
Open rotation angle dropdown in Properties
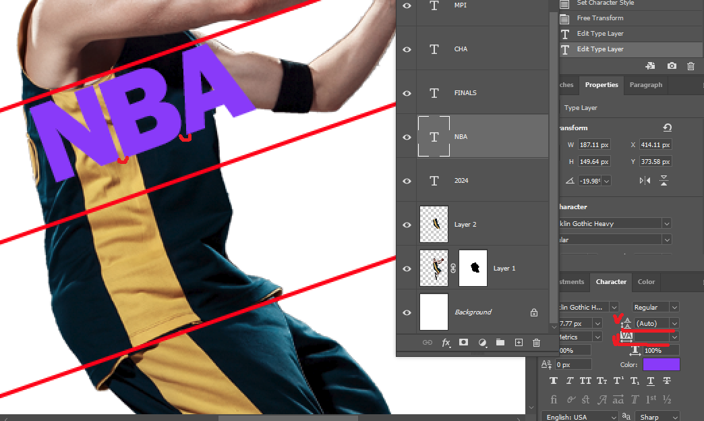point(607,181)
